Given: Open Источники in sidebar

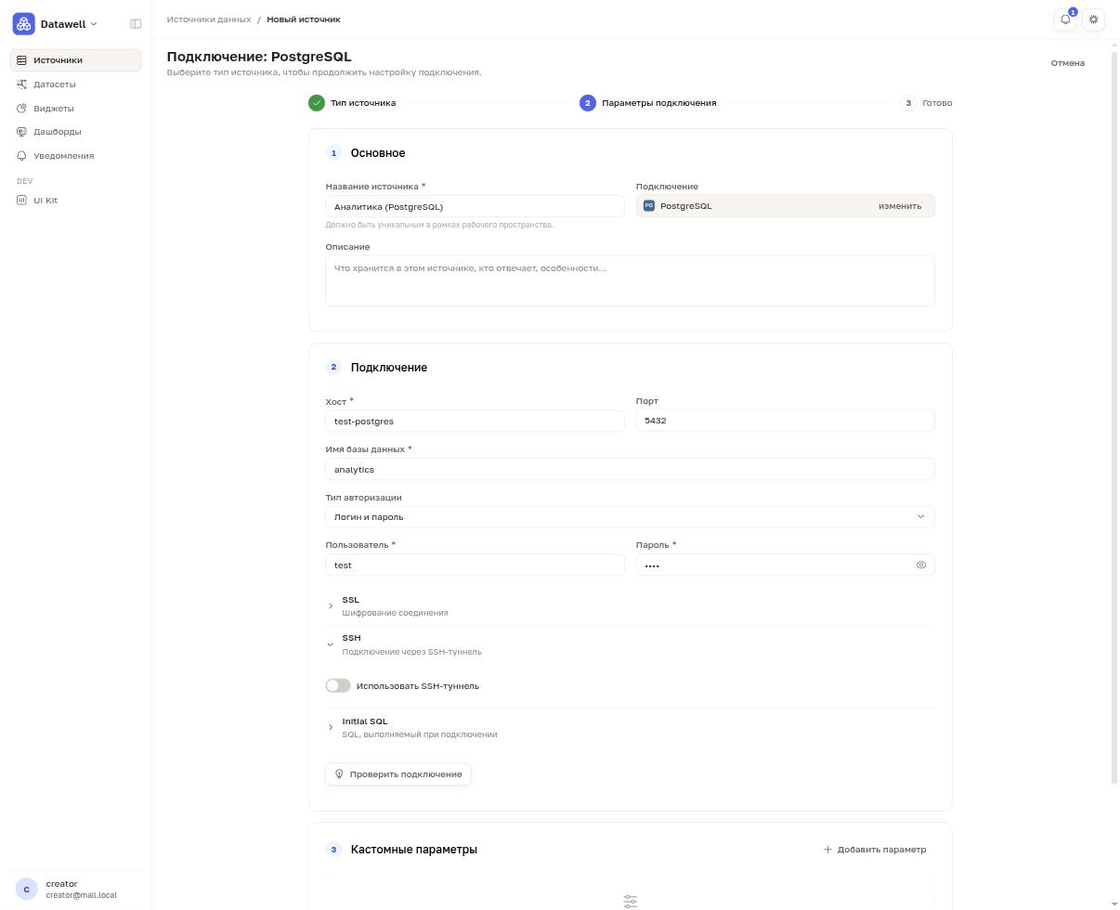Looking at the screenshot, I should [x=75, y=60].
